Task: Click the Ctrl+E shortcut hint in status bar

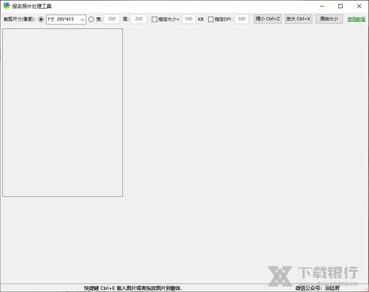Action: click(132, 288)
